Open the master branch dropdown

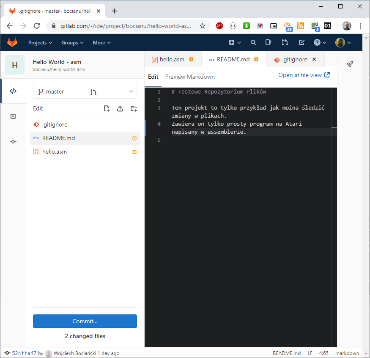point(85,91)
